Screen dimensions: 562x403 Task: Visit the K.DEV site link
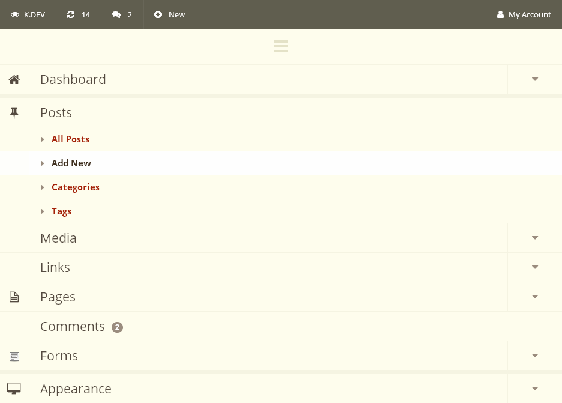[34, 14]
